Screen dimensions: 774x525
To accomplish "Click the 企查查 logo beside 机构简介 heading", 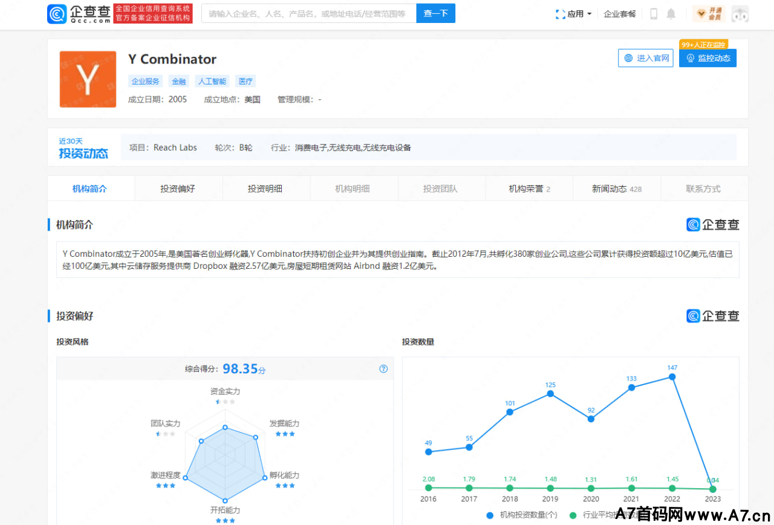I will 713,225.
